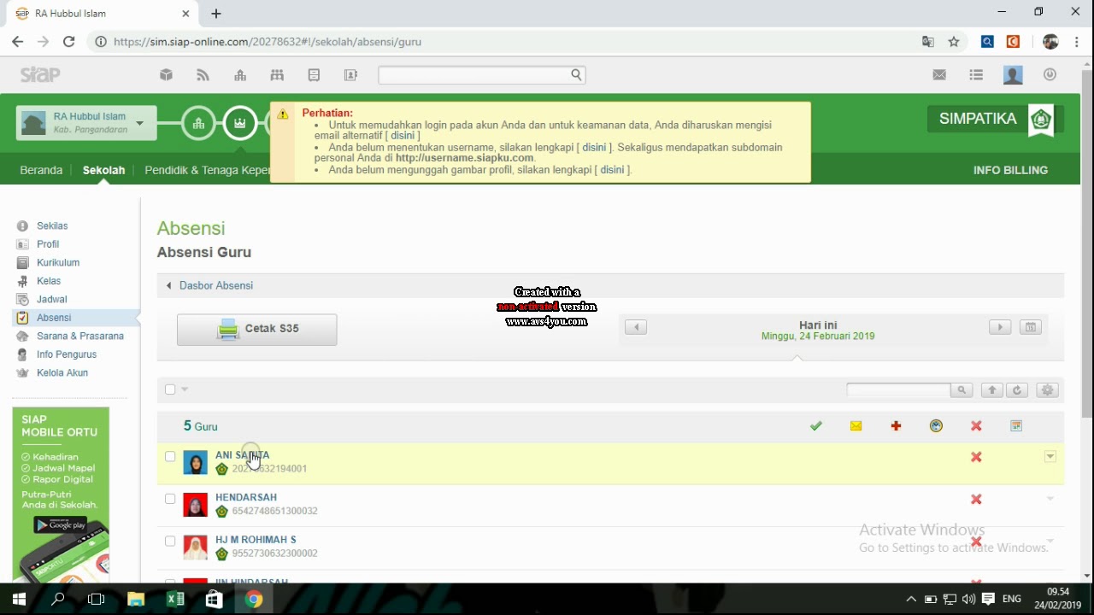Tick the checkbox for ANI SARITA
1094x615 pixels.
[170, 457]
